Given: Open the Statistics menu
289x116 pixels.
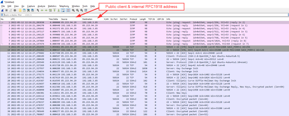Looking at the screenshot, I should click(x=52, y=6).
